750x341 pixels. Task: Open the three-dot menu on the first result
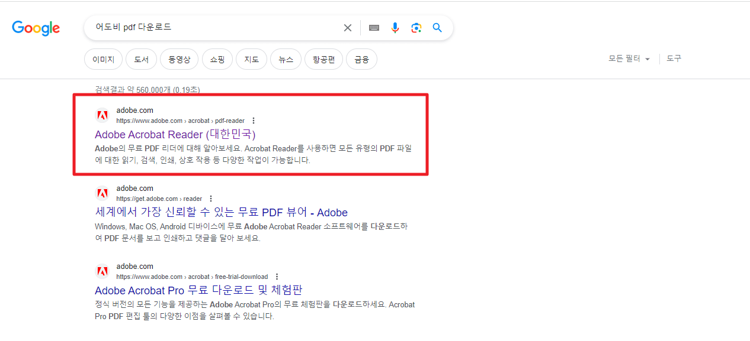pos(253,121)
